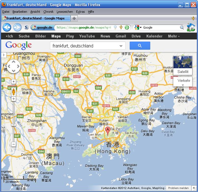Image resolution: width=198 pixels, height=192 pixels.
Task: Click Maps link in Google bar
Action: coord(56,36)
